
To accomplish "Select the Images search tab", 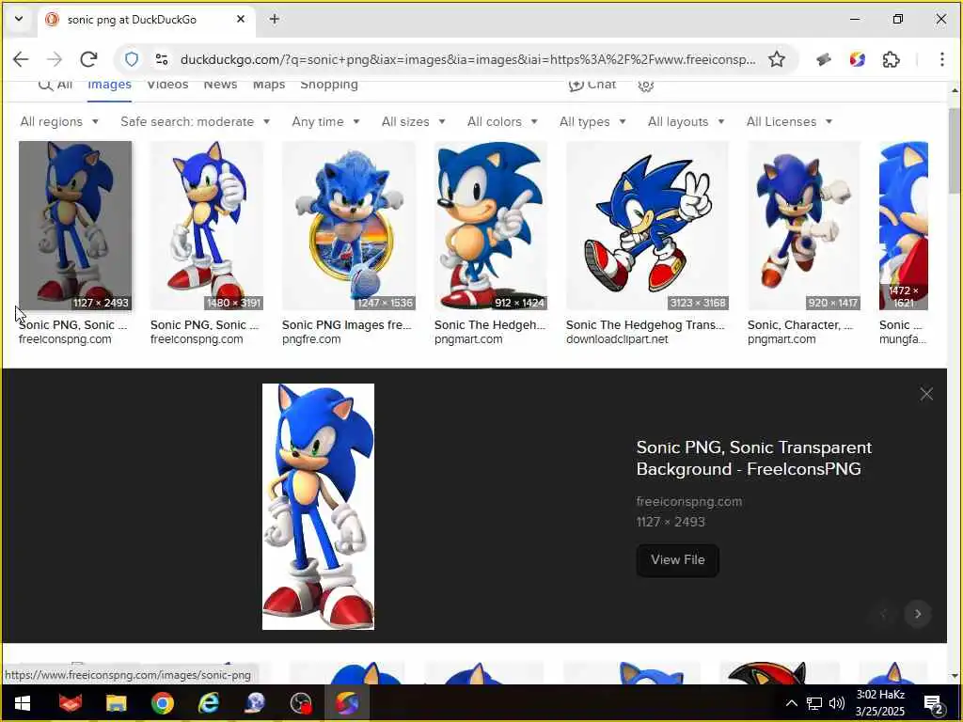I will tap(109, 85).
